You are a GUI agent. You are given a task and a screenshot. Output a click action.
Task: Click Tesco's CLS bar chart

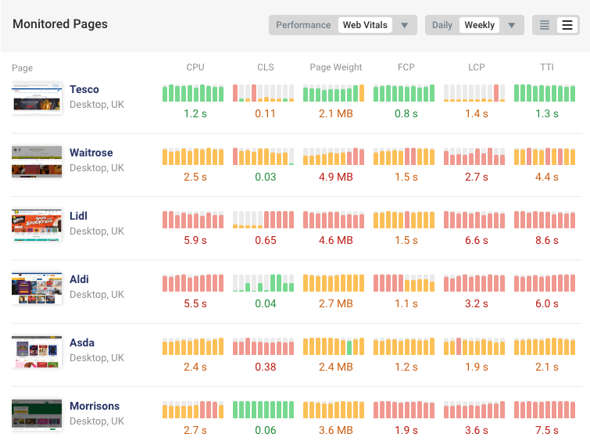coord(263,93)
